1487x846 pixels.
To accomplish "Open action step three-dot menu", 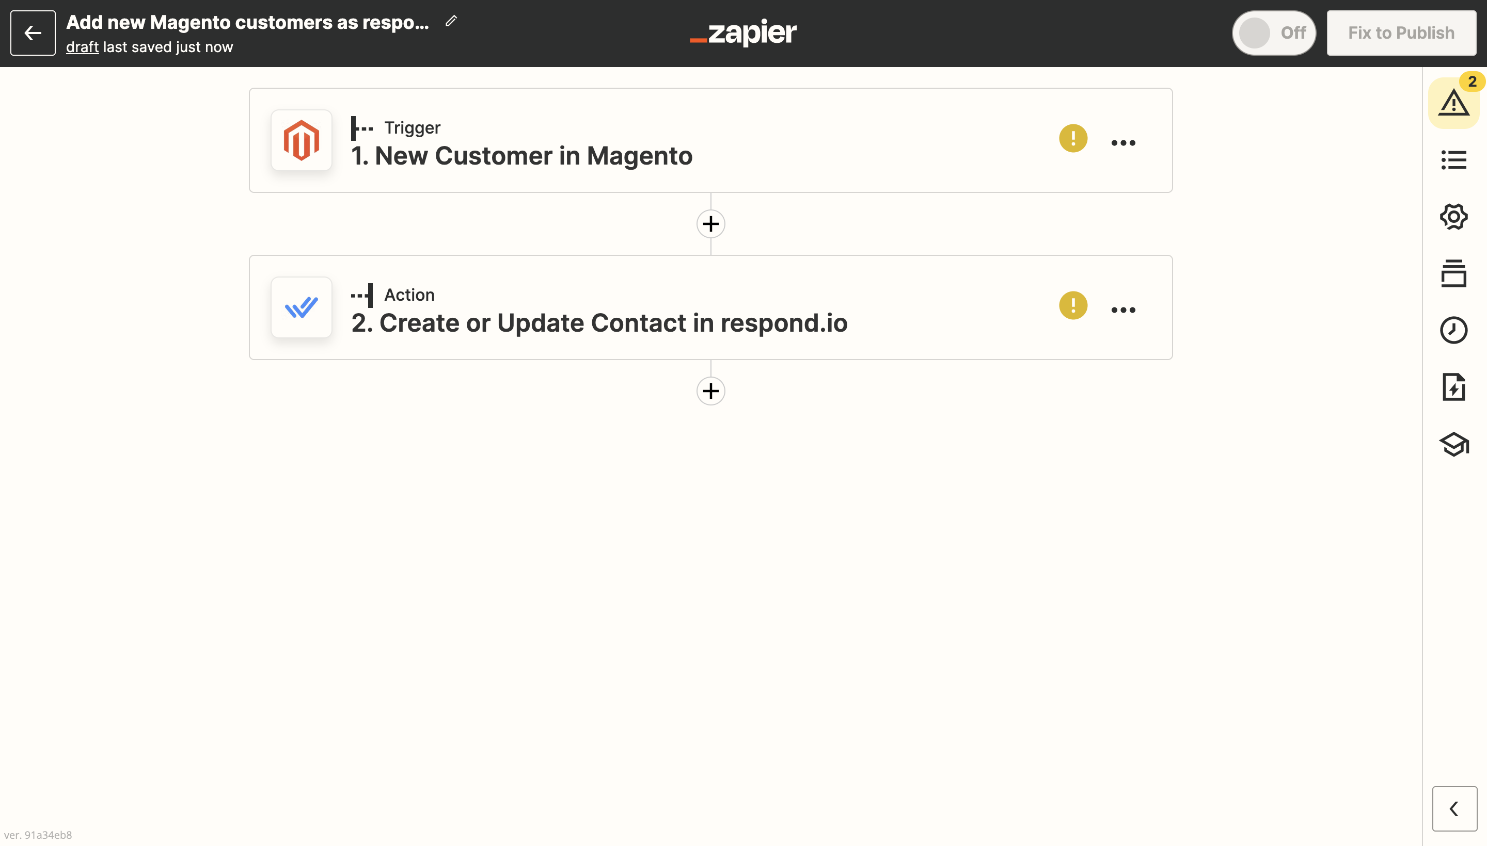I will coord(1122,310).
